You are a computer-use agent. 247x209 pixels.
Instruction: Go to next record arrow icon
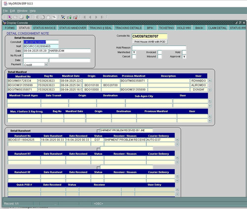pyautogui.click(x=96, y=17)
